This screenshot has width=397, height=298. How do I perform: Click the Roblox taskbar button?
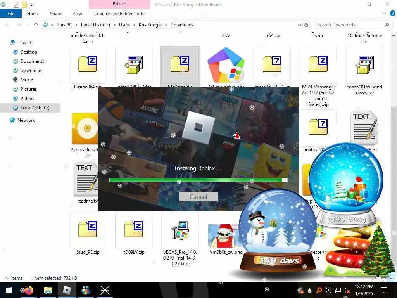(x=67, y=290)
